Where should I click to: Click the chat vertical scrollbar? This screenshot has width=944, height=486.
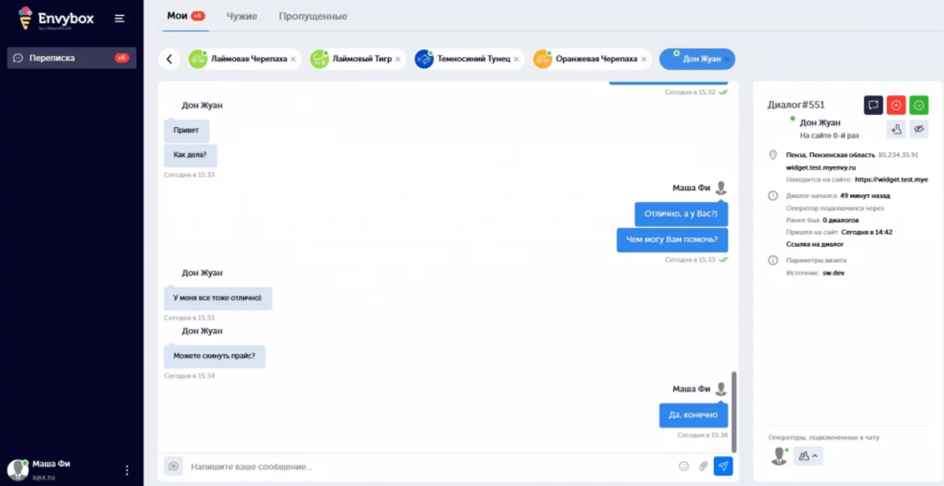(734, 411)
